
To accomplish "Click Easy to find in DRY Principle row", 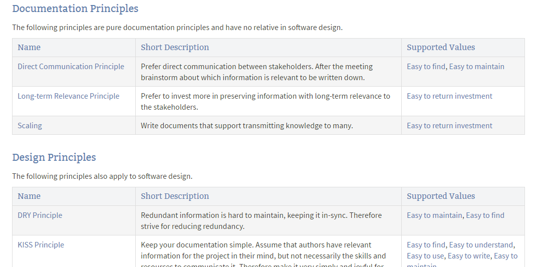I will pyautogui.click(x=485, y=215).
